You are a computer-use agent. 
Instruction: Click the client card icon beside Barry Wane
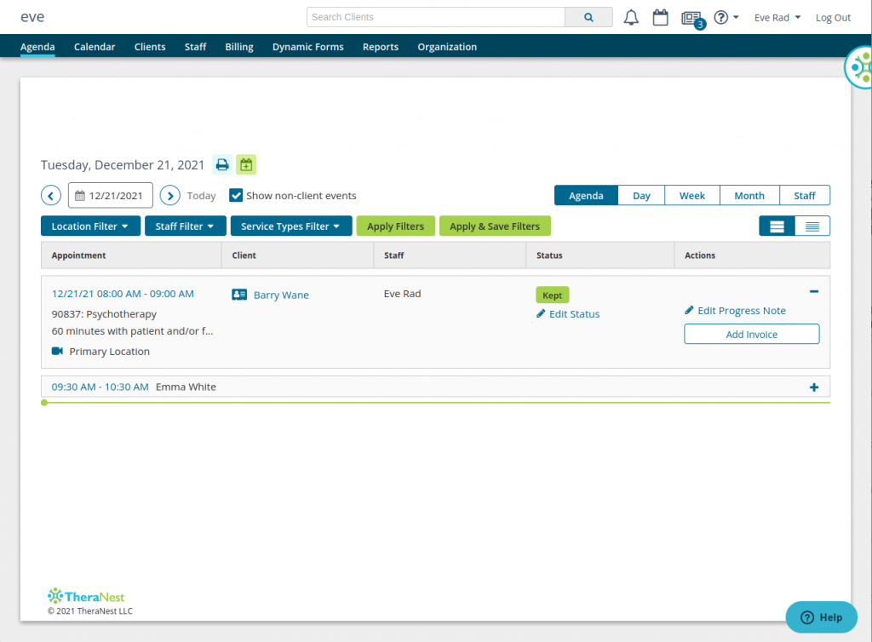pyautogui.click(x=239, y=295)
